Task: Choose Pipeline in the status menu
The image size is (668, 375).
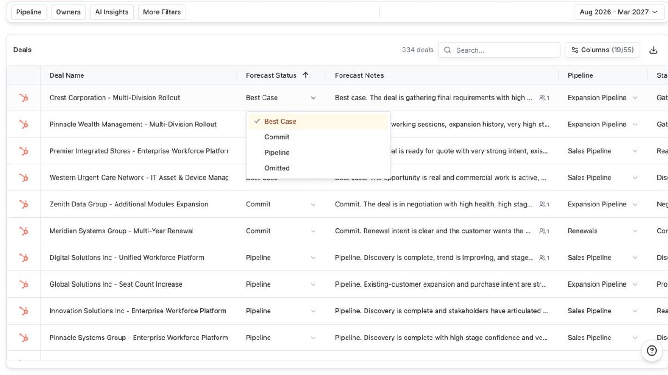Action: click(x=318, y=153)
